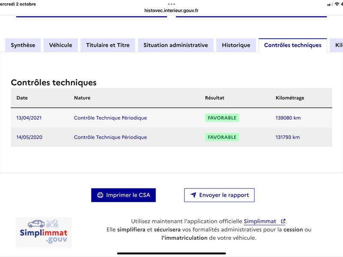The width and height of the screenshot is (343, 257).
Task: Click the external link icon beside Simplimmat
Action: click(x=283, y=221)
